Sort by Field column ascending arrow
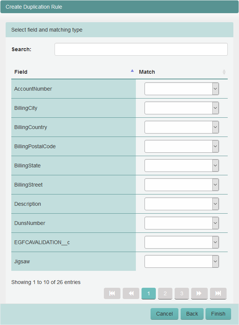Screen dimensions: 239x325 pos(132,71)
